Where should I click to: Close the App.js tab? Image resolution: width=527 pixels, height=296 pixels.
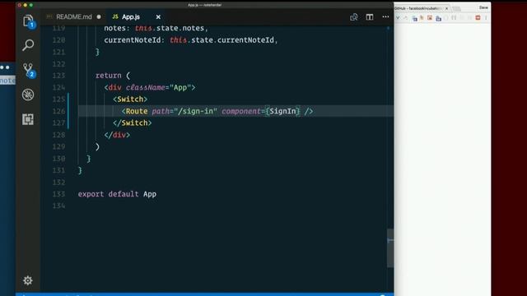coord(158,16)
